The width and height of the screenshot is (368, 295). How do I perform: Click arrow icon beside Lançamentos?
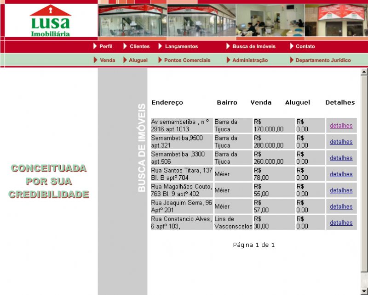coord(160,46)
